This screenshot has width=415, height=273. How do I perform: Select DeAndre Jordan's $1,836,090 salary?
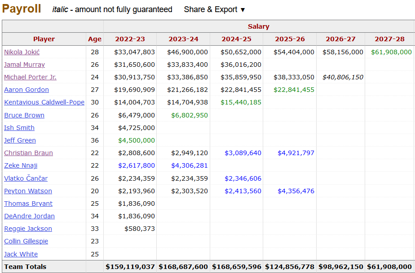tap(137, 216)
